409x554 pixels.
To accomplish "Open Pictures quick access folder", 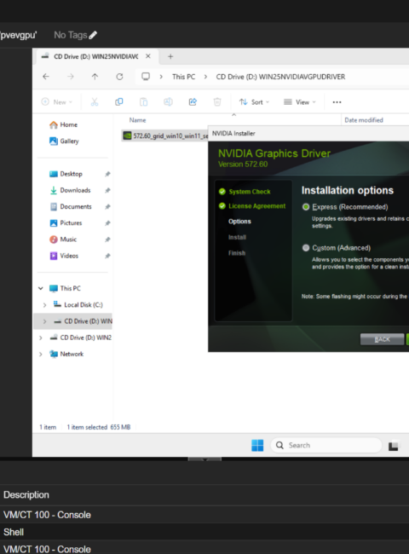I will click(66, 223).
